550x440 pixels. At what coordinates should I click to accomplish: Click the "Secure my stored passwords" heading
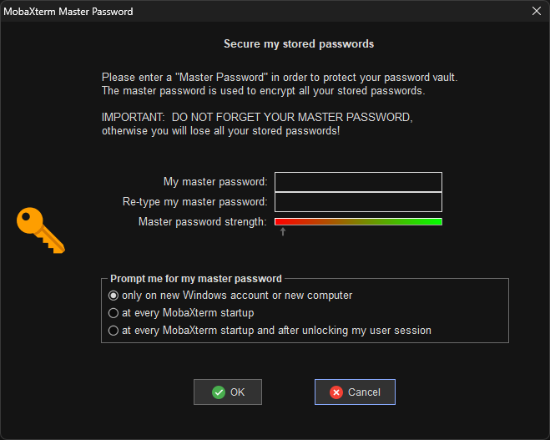299,43
